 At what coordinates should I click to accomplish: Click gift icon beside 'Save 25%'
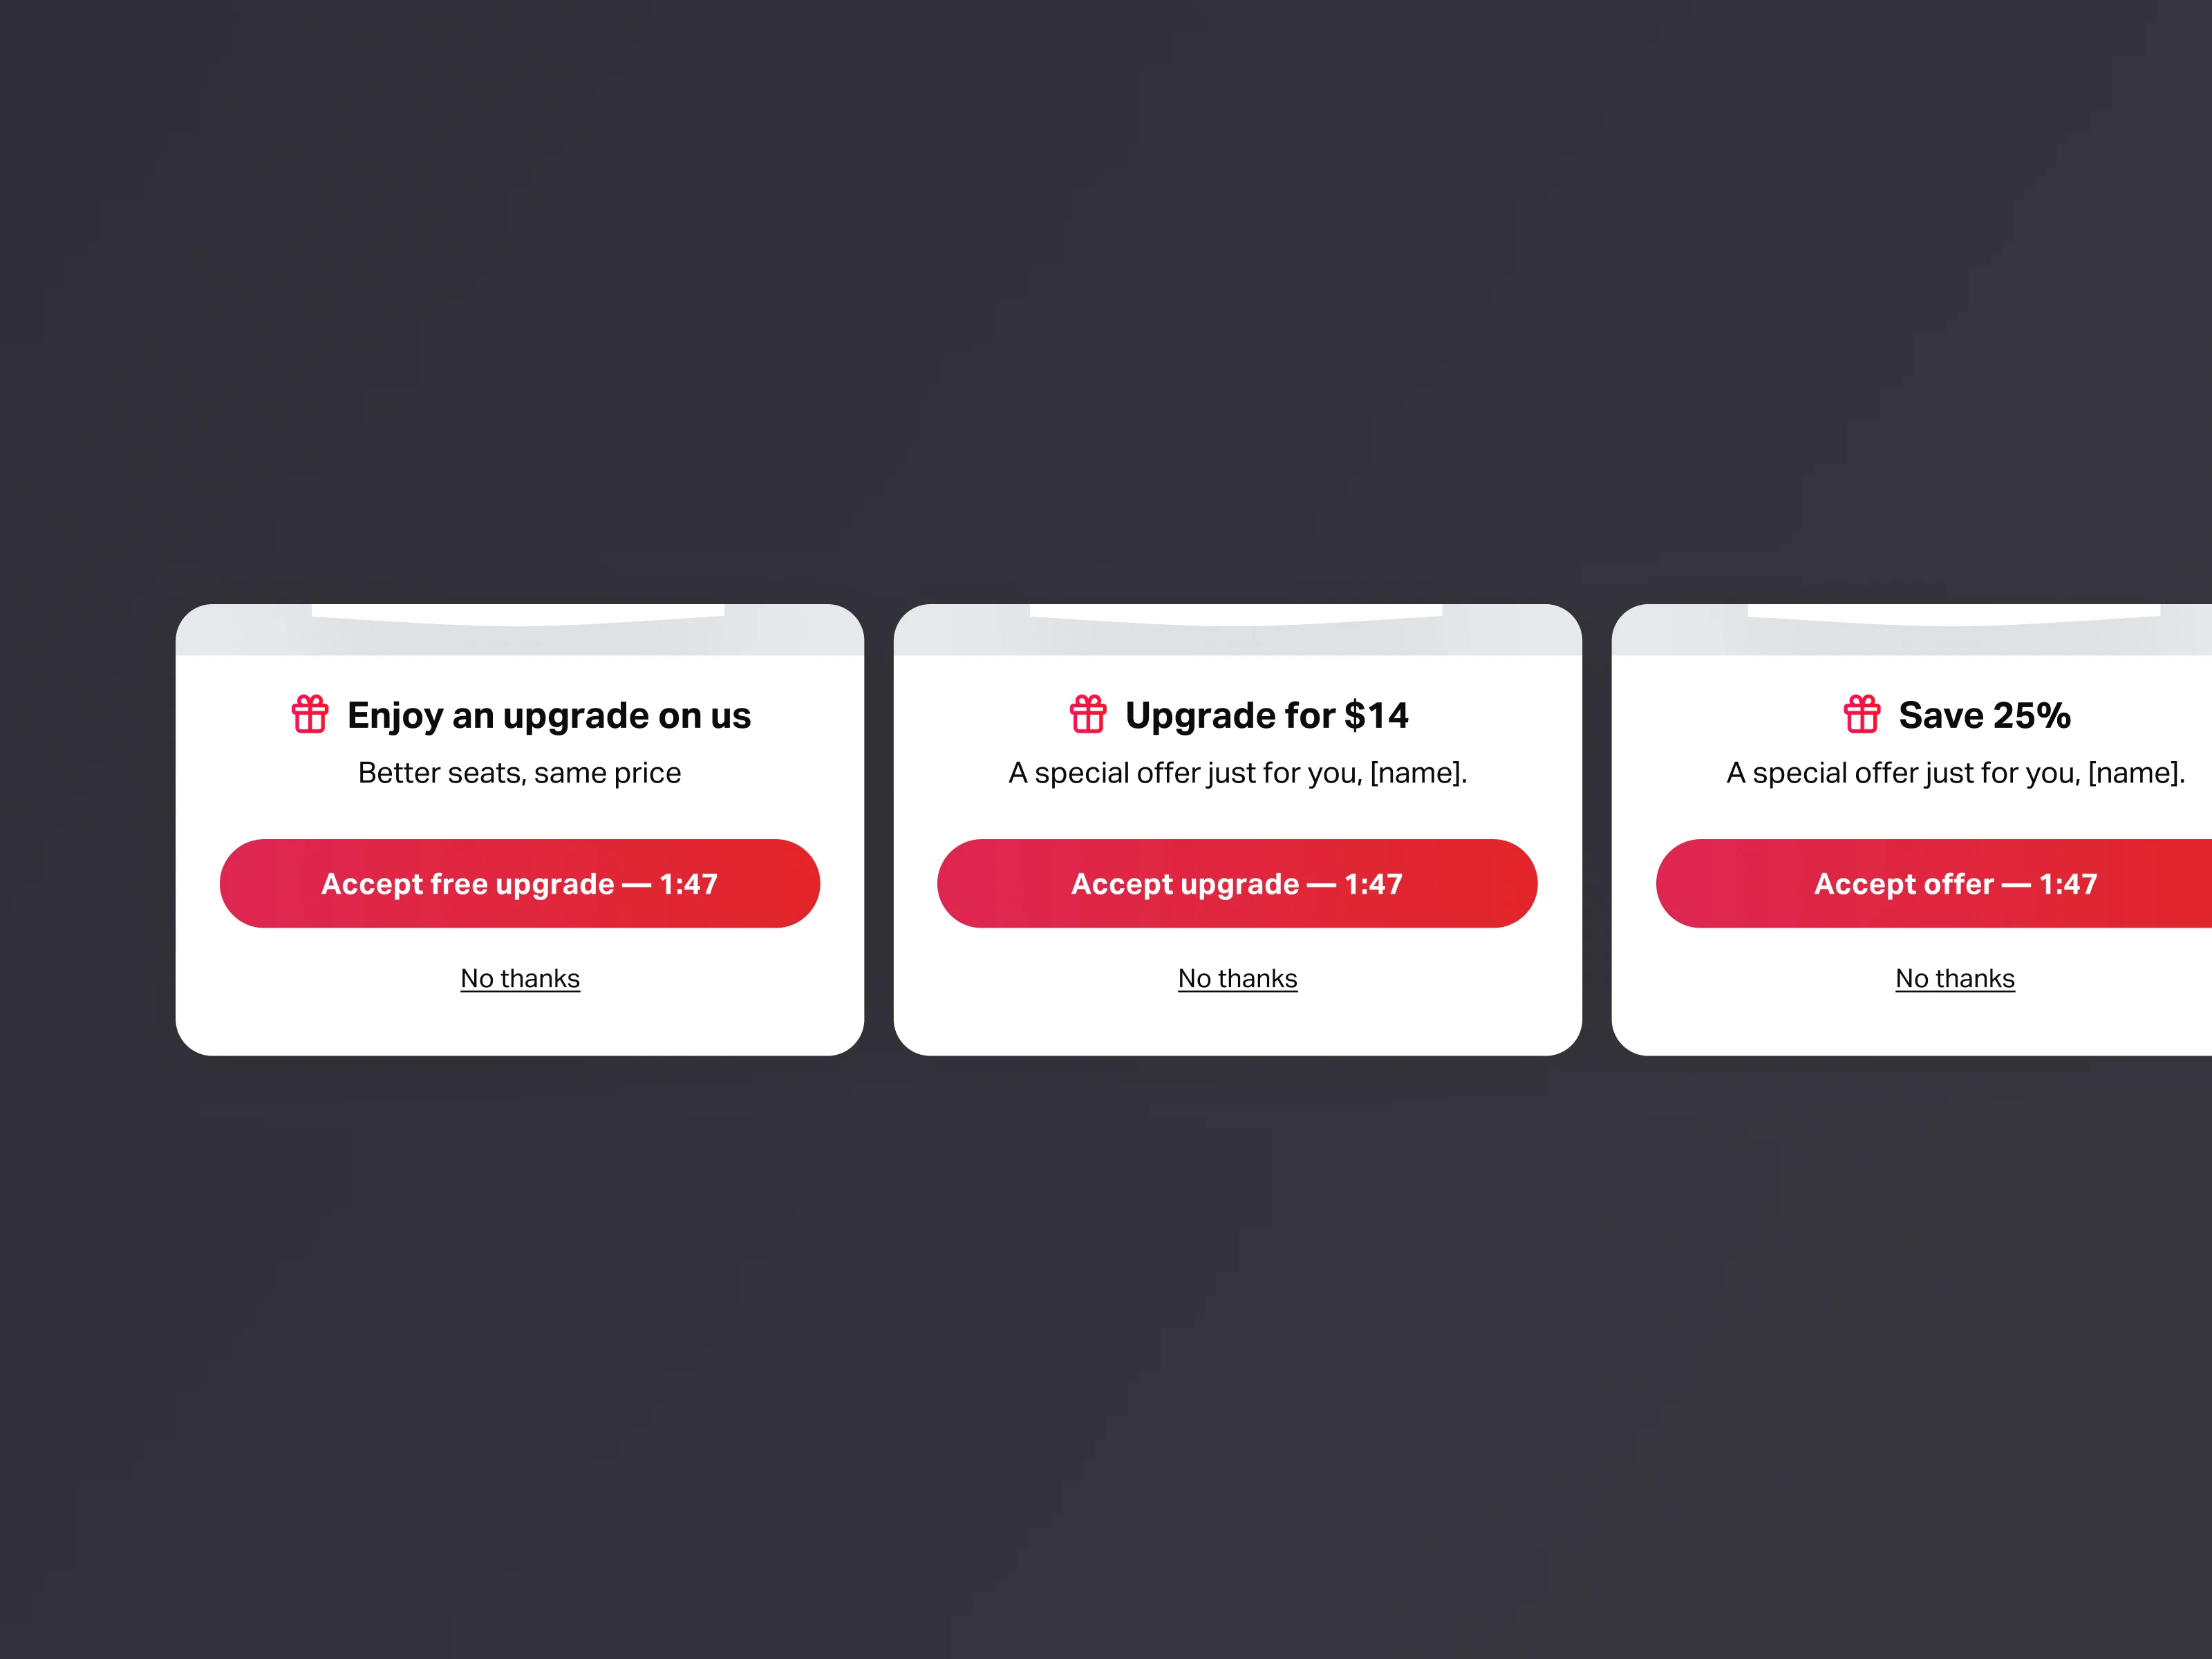[x=1862, y=714]
